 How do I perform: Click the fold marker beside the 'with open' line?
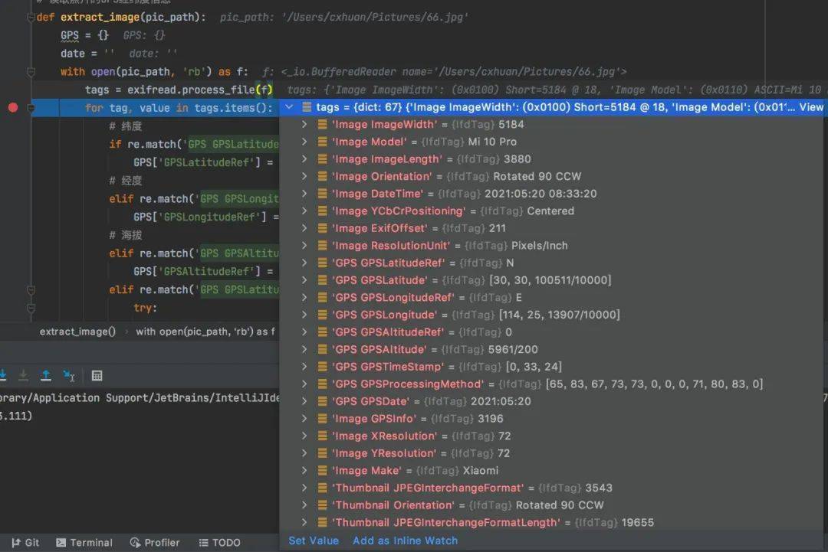(x=31, y=72)
